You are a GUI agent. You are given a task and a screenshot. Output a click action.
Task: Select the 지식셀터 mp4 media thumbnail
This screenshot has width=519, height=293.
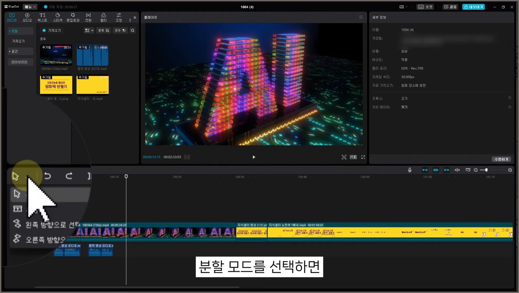pyautogui.click(x=93, y=85)
